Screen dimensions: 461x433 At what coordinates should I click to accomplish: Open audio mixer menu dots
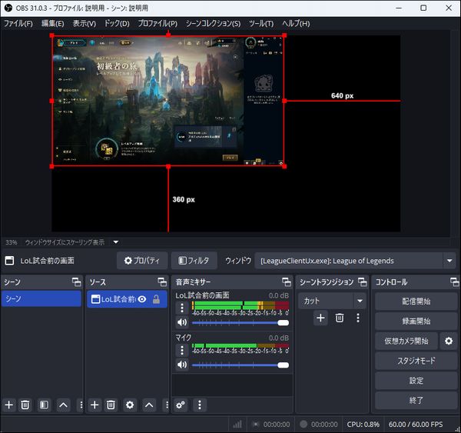point(200,405)
